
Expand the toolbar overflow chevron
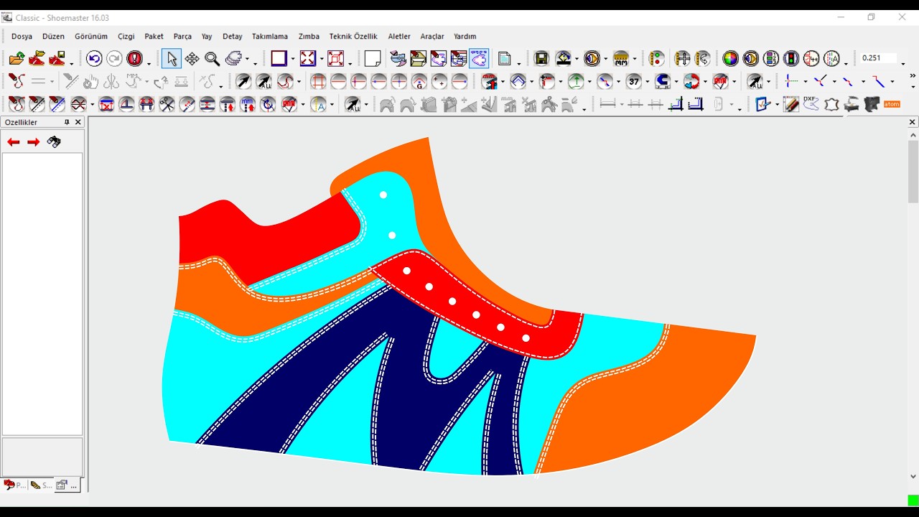pos(913,75)
